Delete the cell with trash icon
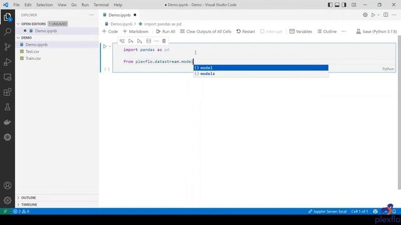This screenshot has width=401, height=225. pyautogui.click(x=164, y=41)
